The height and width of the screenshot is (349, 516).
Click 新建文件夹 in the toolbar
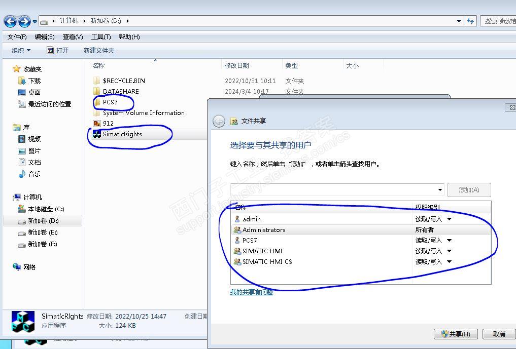[99, 51]
